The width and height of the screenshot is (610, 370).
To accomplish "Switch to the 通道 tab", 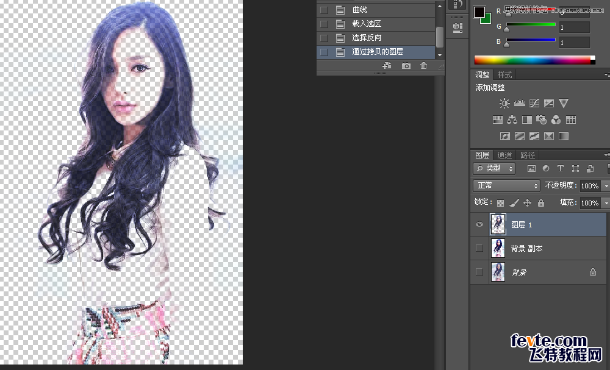I will coord(504,155).
